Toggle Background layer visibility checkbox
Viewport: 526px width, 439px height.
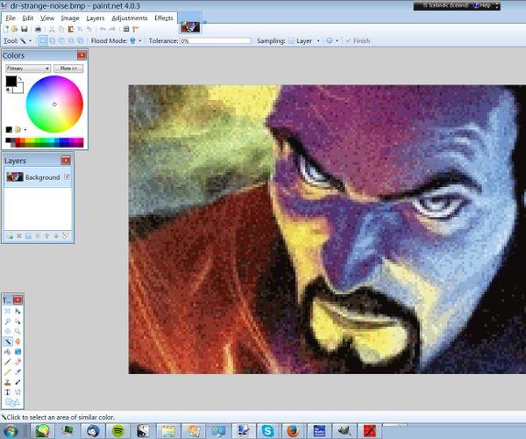[x=67, y=176]
